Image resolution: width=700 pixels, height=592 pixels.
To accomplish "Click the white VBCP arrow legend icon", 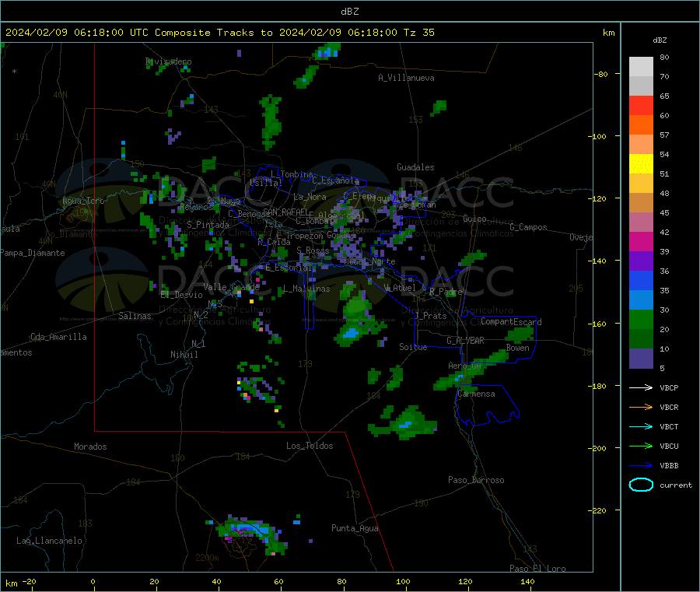I will click(x=641, y=387).
